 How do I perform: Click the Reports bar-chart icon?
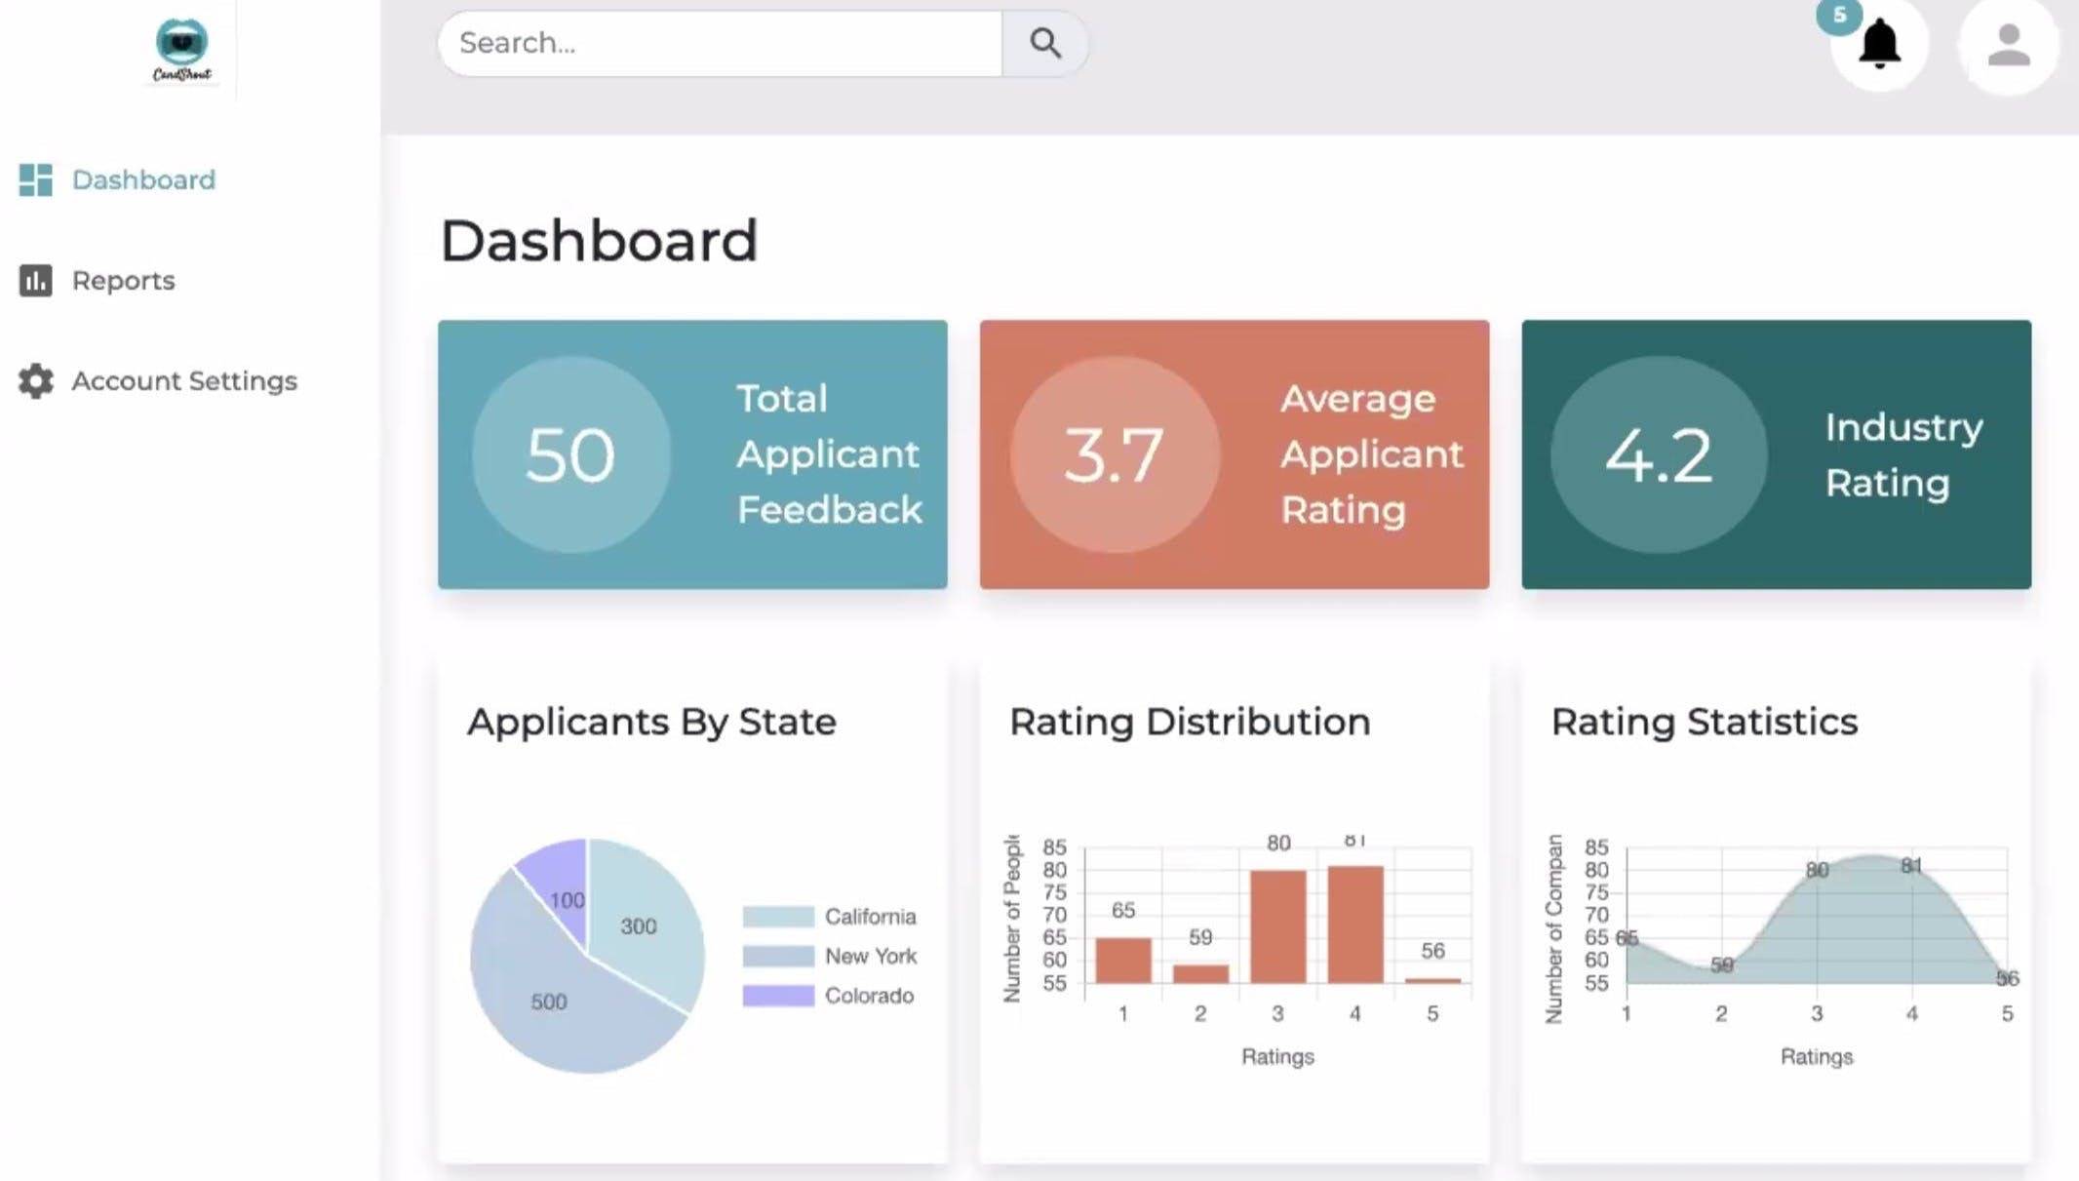(x=36, y=281)
